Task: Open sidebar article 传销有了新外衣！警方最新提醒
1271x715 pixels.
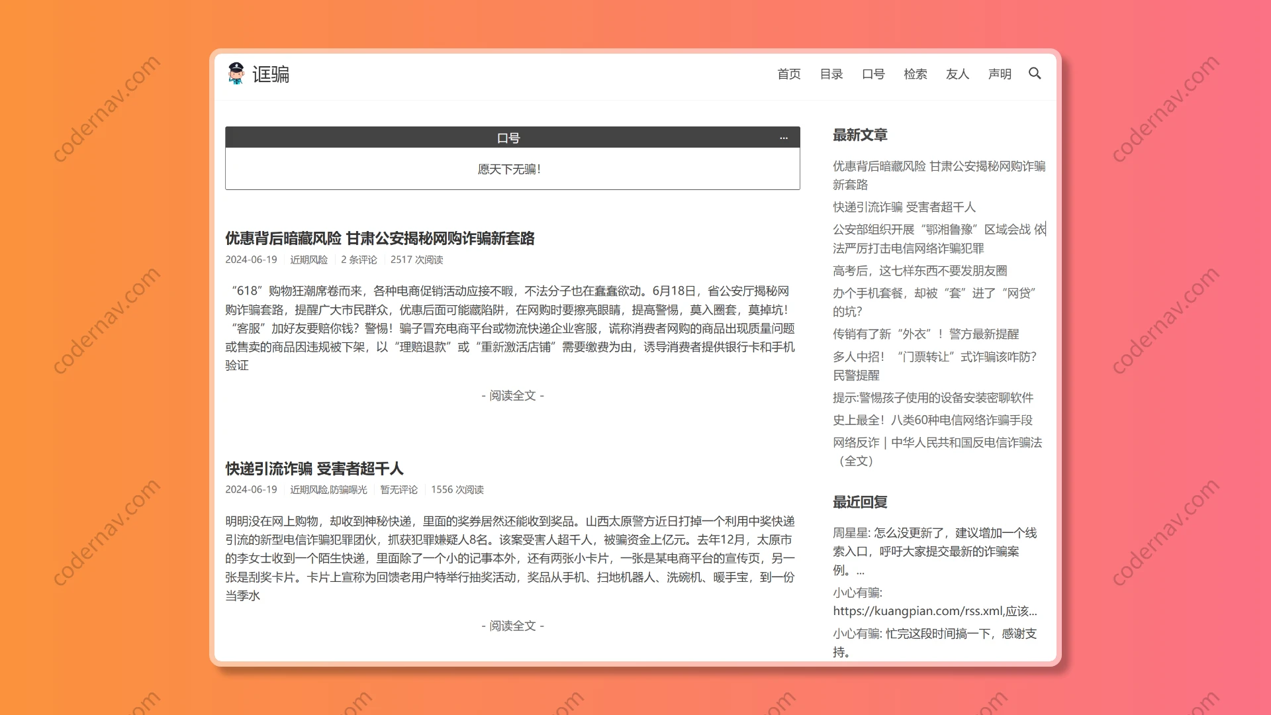Action: tap(927, 334)
